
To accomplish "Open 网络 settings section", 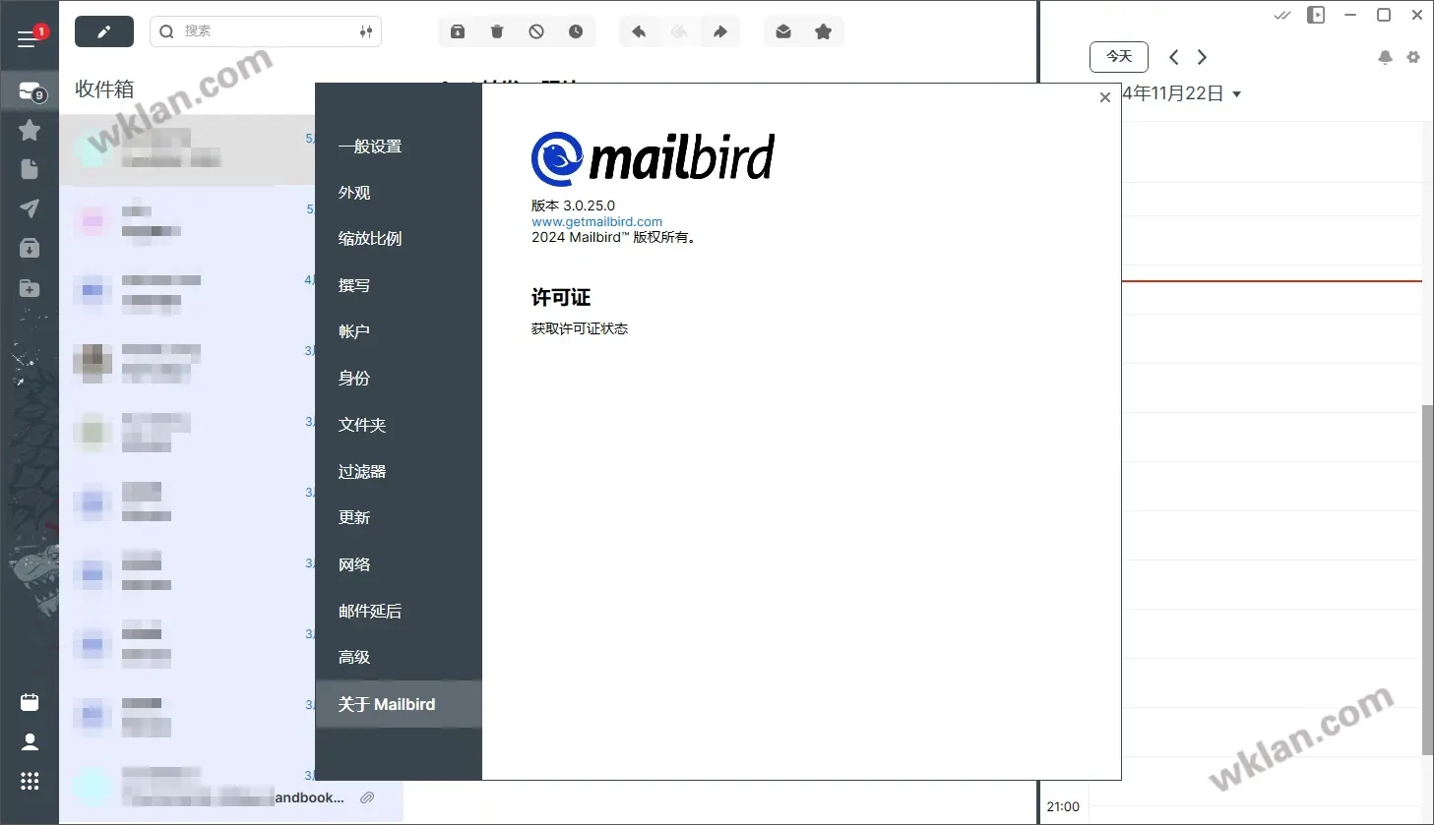I will coord(399,564).
